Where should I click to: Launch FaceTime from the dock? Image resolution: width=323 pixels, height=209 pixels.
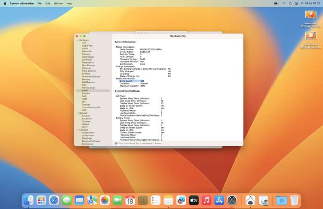pyautogui.click(x=117, y=200)
